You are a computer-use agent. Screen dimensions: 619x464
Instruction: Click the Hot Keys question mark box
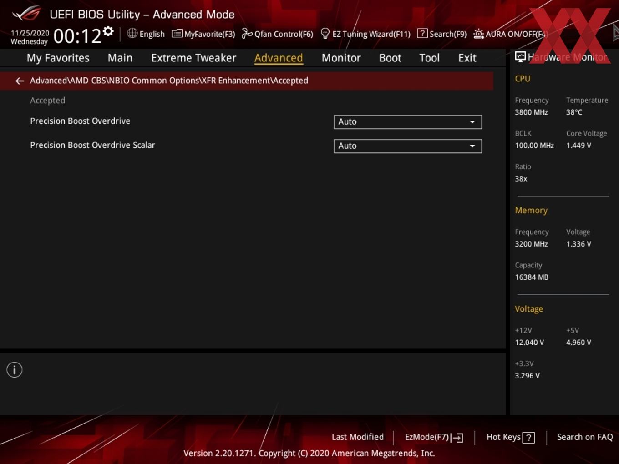click(528, 438)
